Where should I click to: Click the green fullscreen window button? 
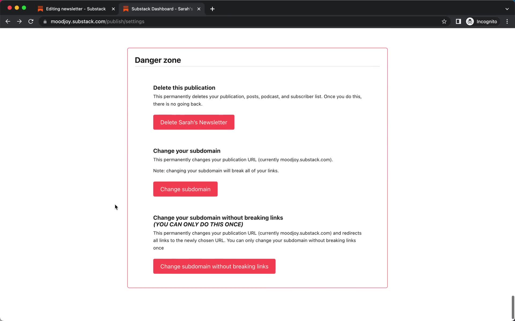[x=24, y=8]
